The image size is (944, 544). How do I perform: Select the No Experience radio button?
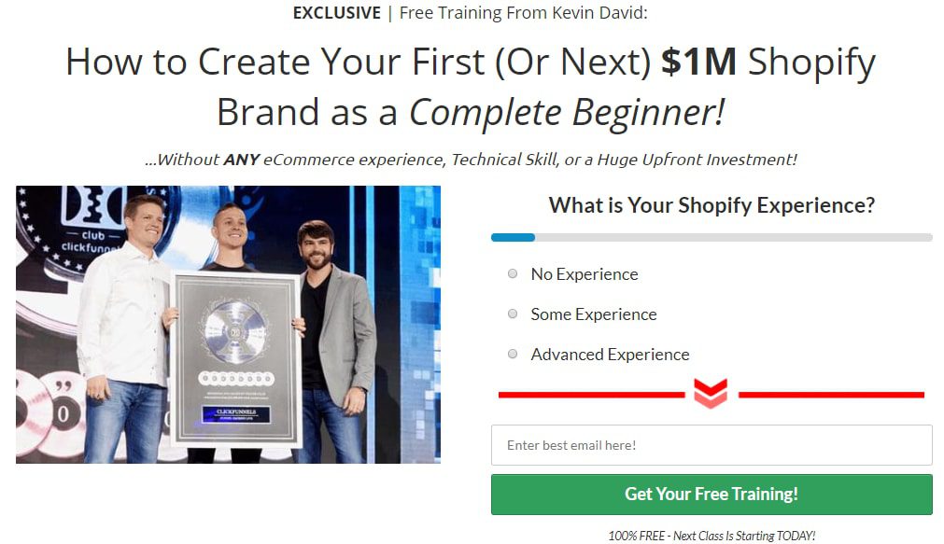pyautogui.click(x=513, y=273)
